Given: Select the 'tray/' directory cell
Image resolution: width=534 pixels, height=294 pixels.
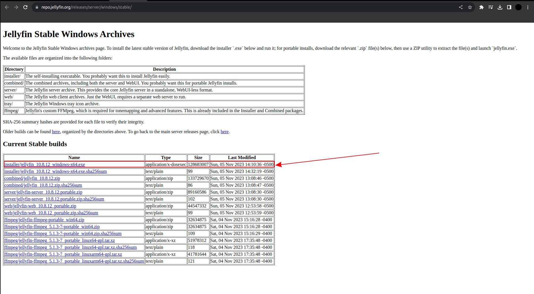Looking at the screenshot, I should click(14, 104).
